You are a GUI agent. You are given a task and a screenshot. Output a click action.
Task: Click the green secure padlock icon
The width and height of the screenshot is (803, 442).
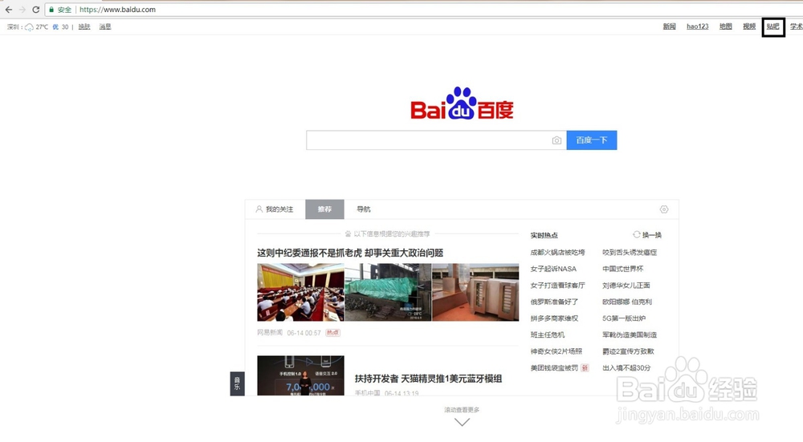[51, 9]
